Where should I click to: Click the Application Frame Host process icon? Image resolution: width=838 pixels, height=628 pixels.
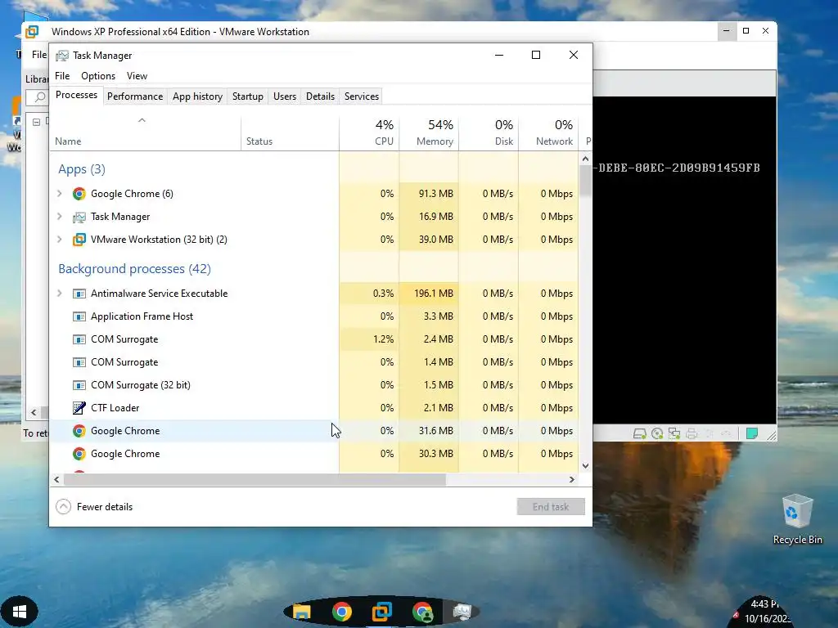79,316
